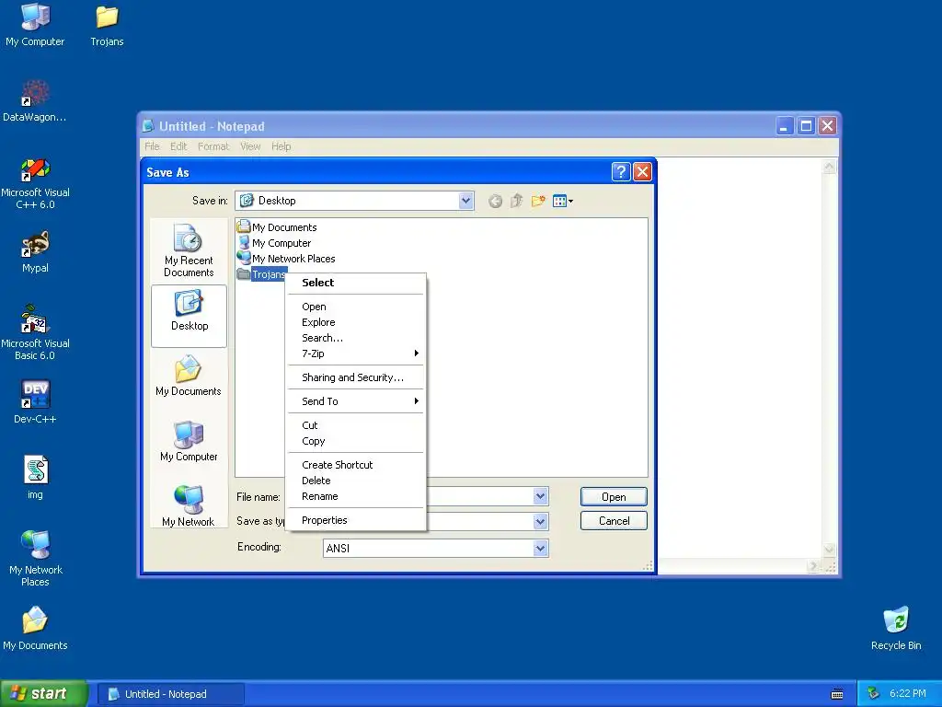Select My Documents in the file list
Image resolution: width=942 pixels, height=707 pixels.
pyautogui.click(x=277, y=227)
